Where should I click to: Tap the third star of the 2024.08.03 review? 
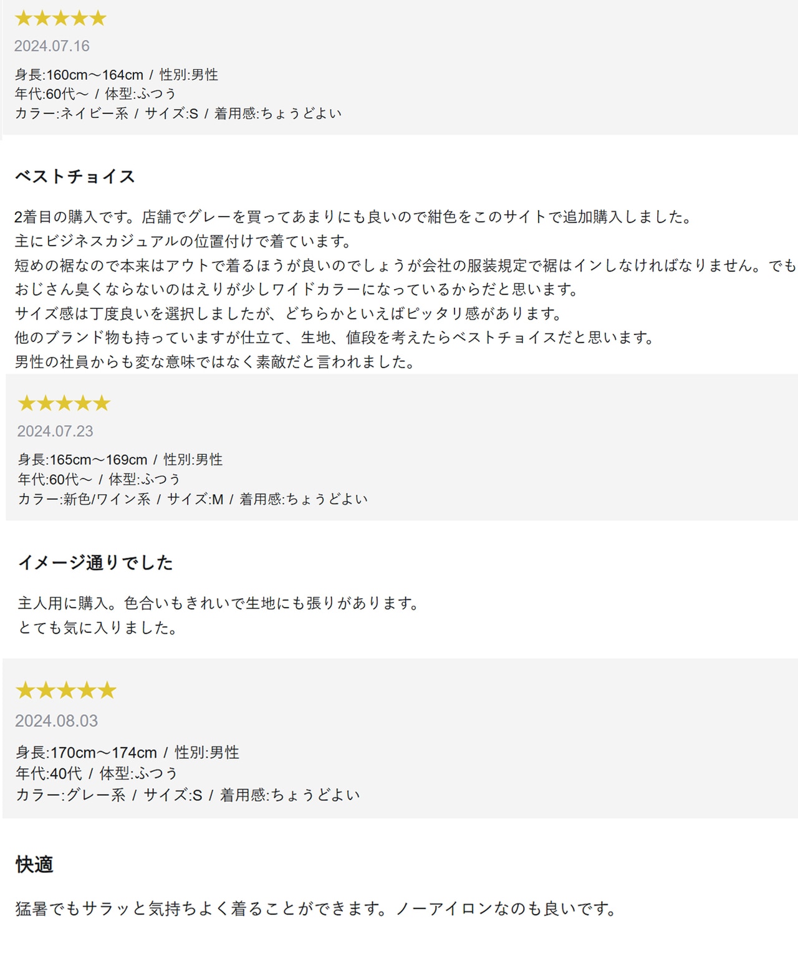[x=66, y=690]
